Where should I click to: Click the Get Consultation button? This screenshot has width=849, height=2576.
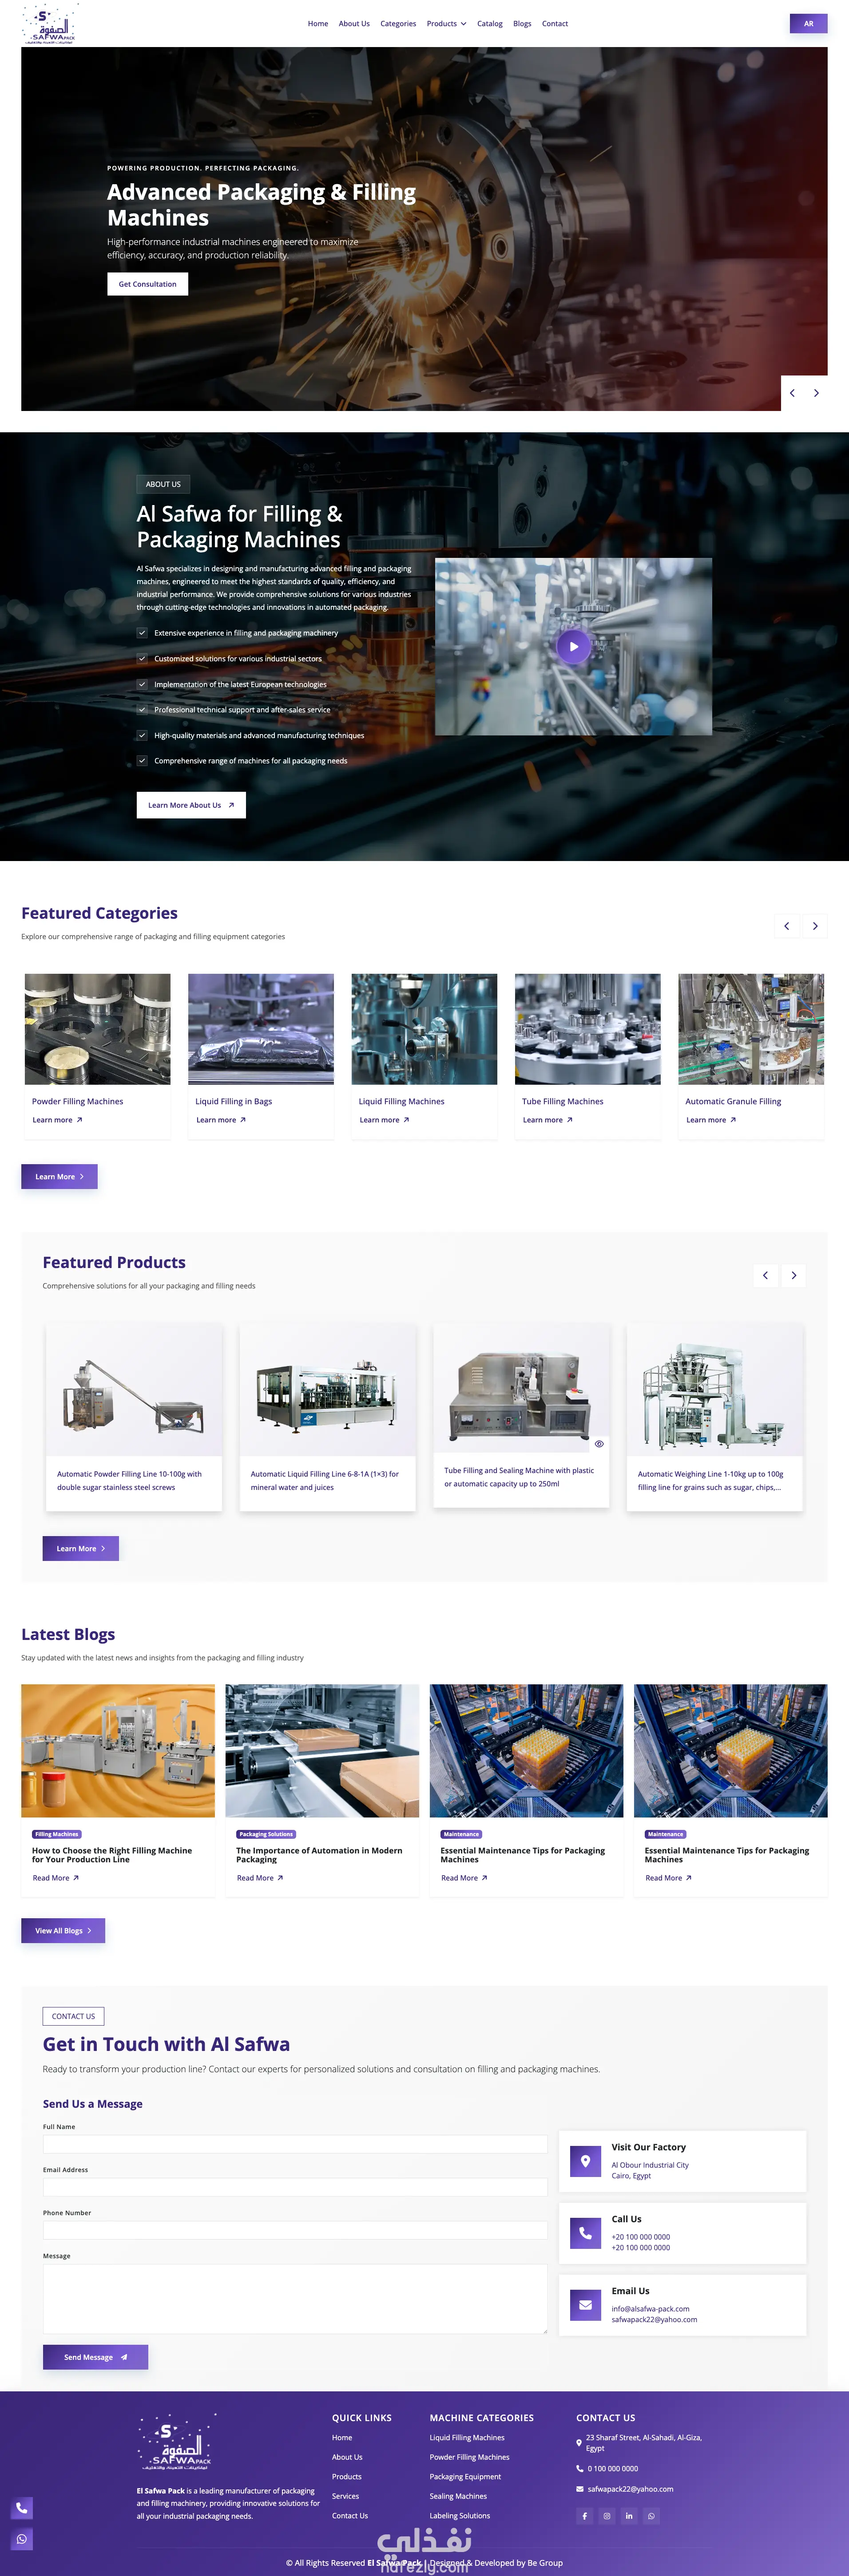(x=148, y=284)
